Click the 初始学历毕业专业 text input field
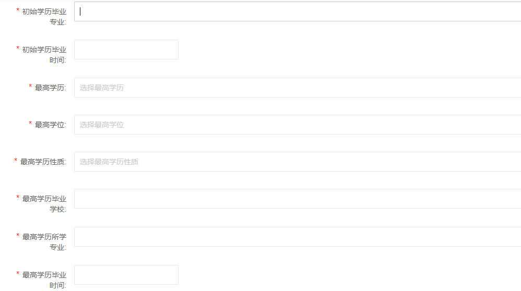The image size is (521, 291). point(298,11)
